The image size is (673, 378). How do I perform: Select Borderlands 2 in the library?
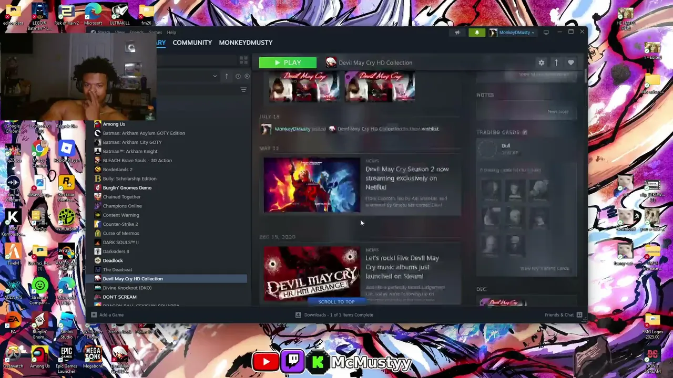tap(117, 170)
